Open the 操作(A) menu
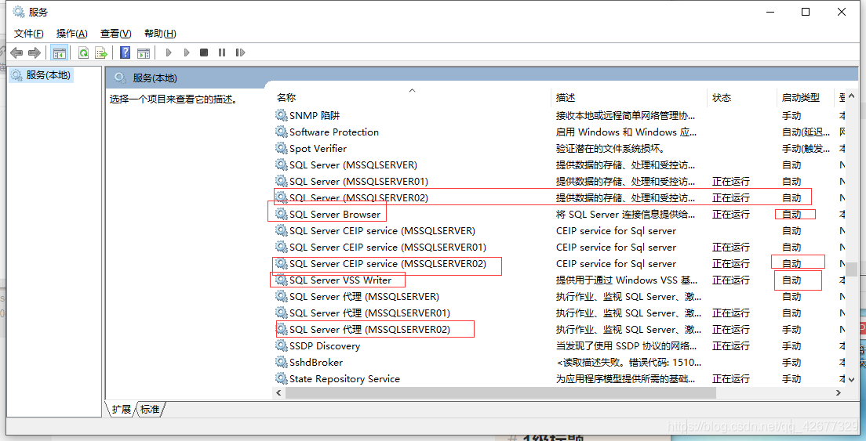866x441 pixels. click(x=72, y=34)
